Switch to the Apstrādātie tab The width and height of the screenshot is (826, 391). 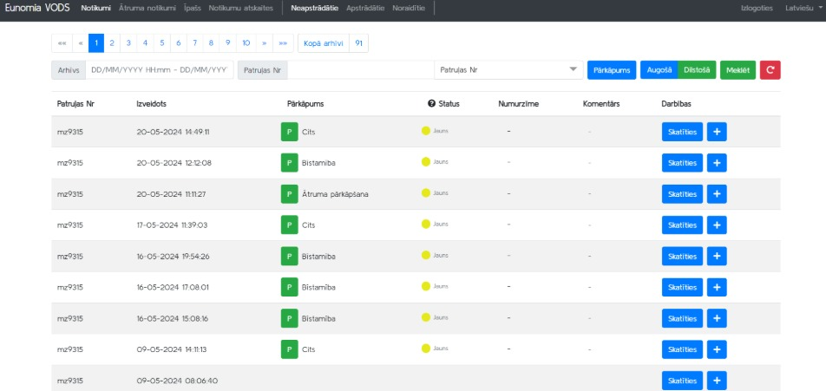point(365,9)
